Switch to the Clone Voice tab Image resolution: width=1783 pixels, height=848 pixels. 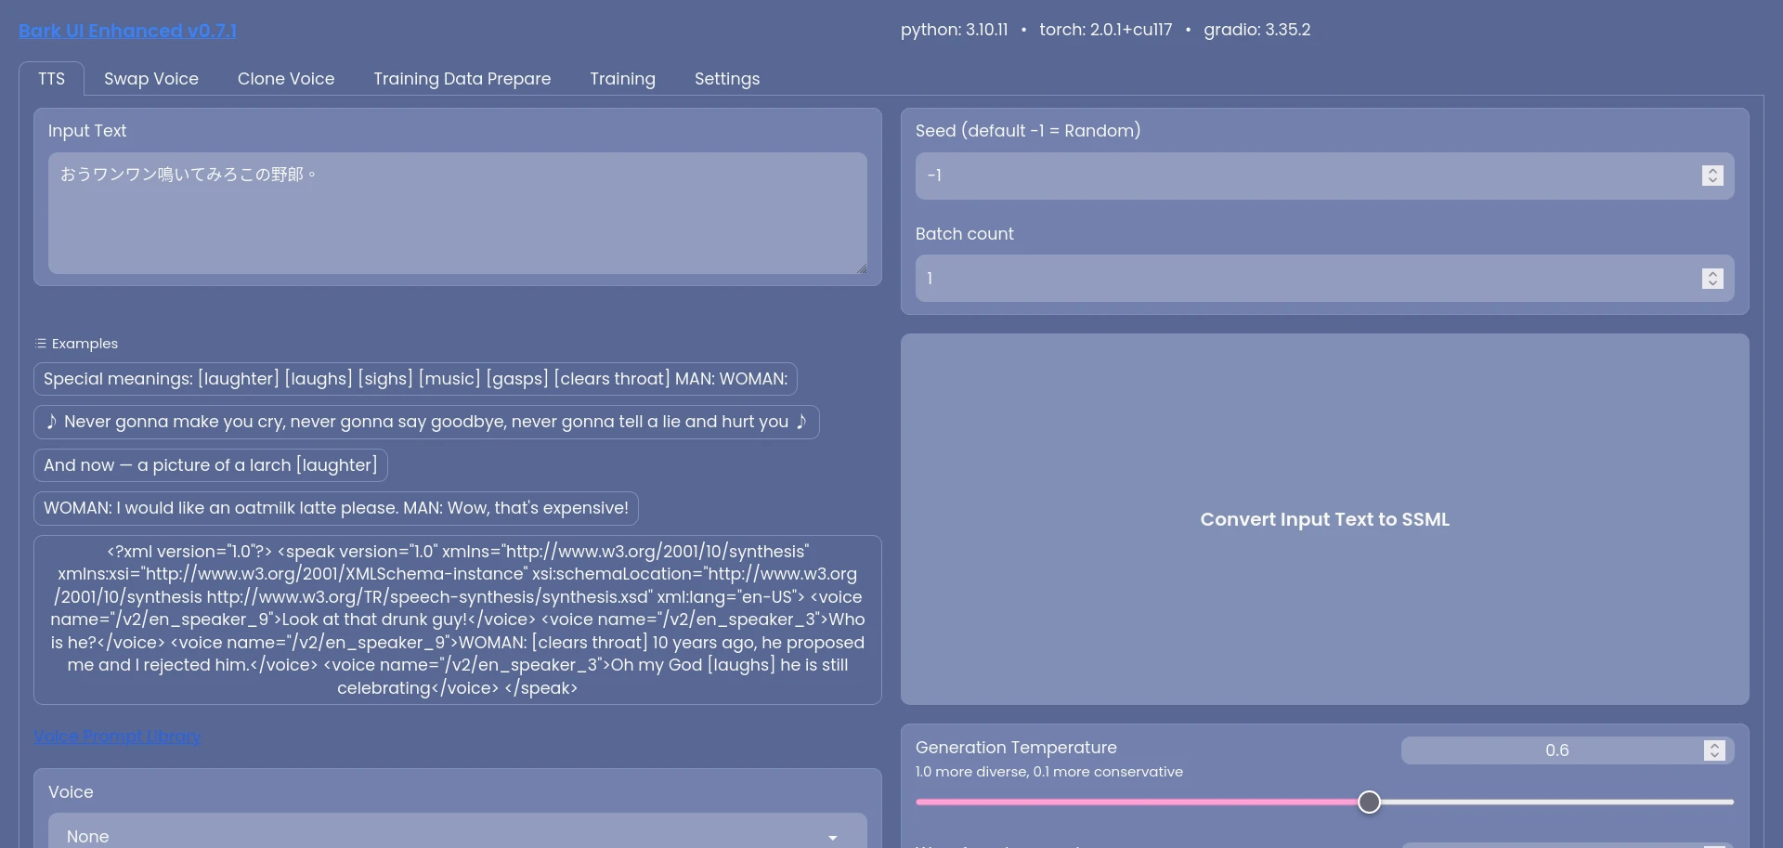[x=285, y=79]
